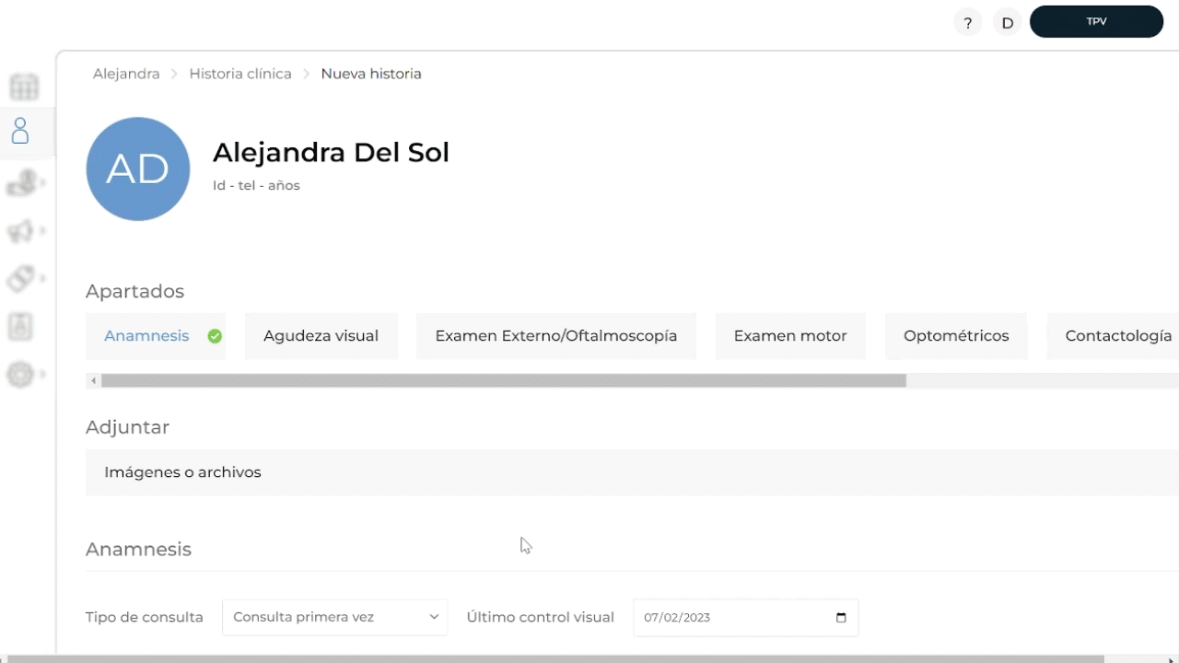Expand the tag sidebar submenu arrow
Viewport: 1179px width, 663px height.
pos(42,278)
